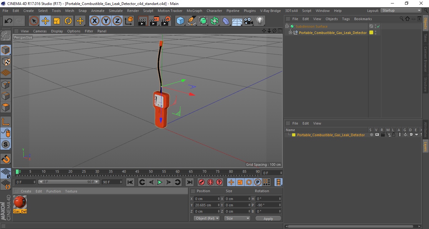429x229 pixels.
Task: Open the spline pen tool
Action: coord(192,21)
